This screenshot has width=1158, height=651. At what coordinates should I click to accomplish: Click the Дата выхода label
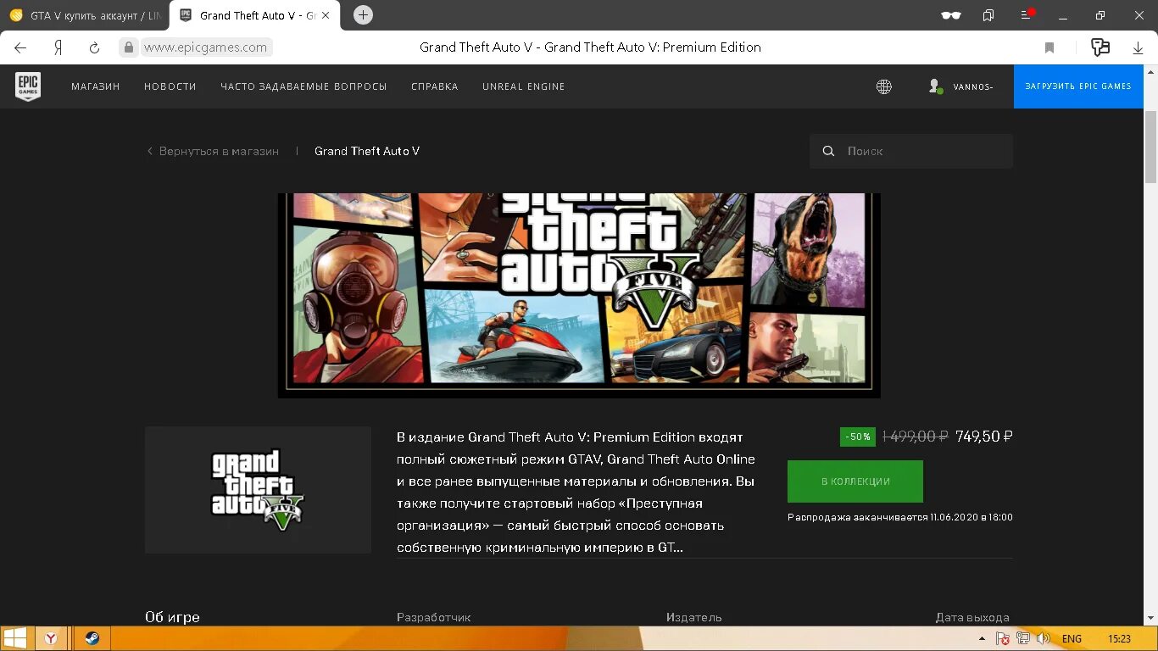972,617
